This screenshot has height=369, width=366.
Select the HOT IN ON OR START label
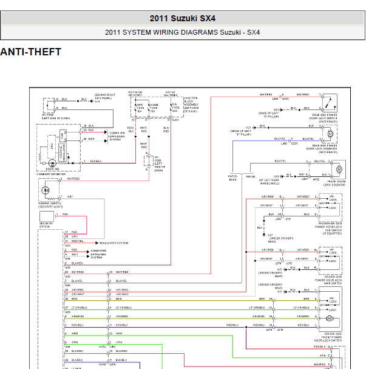135,94
